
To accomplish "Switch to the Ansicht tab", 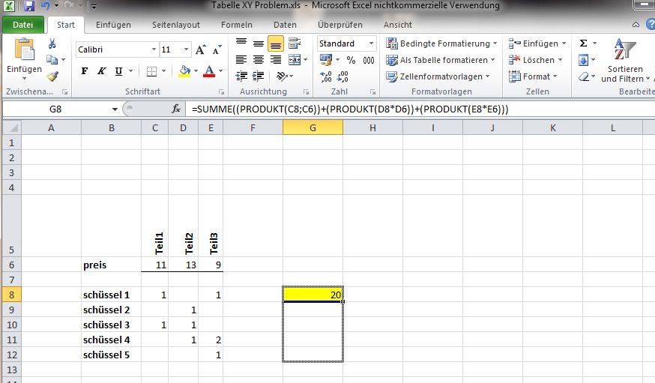I will [x=398, y=25].
